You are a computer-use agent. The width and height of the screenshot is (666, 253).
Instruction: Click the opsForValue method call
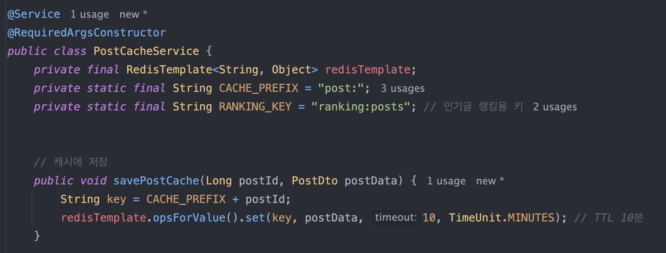coord(189,218)
